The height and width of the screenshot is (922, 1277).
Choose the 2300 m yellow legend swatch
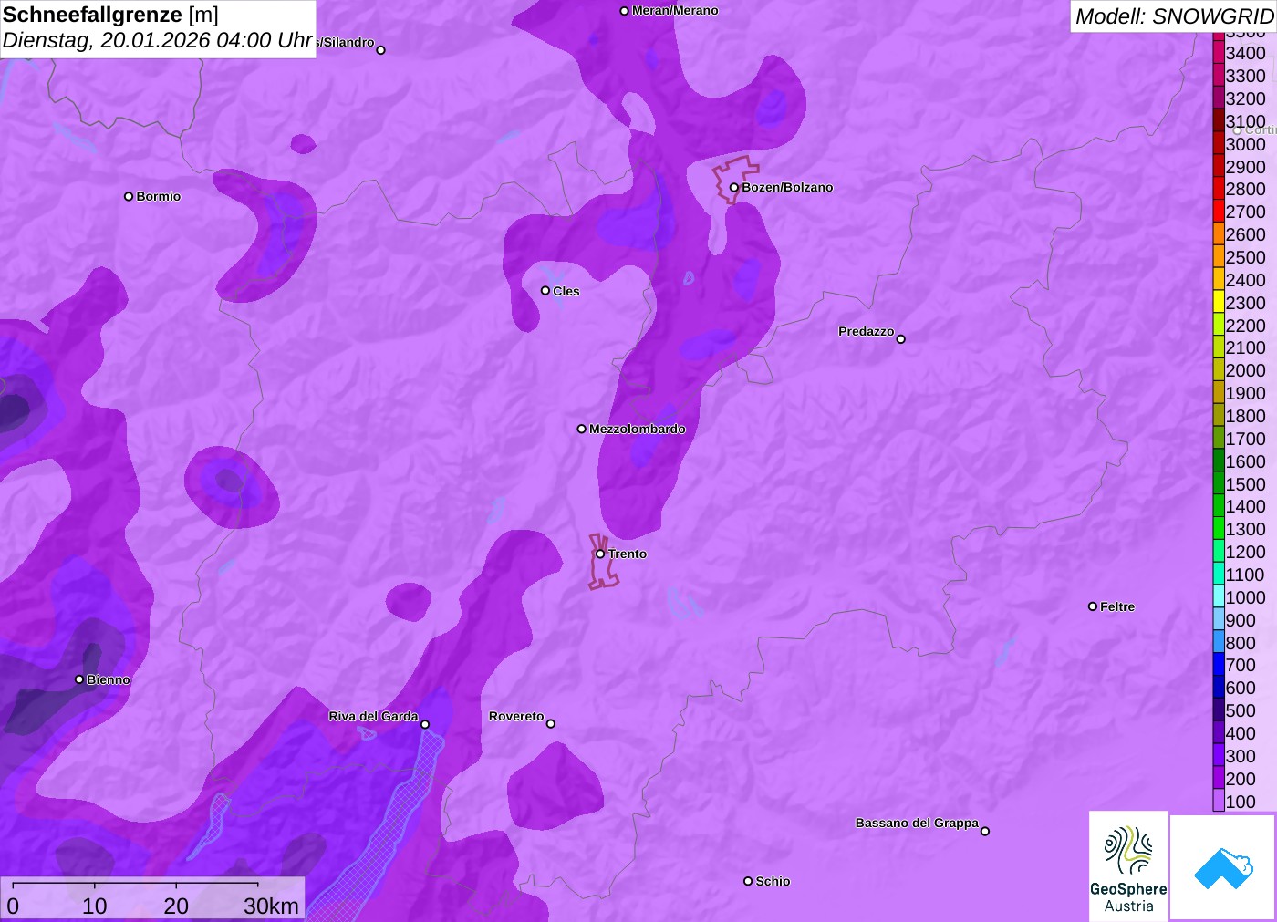pos(1219,303)
